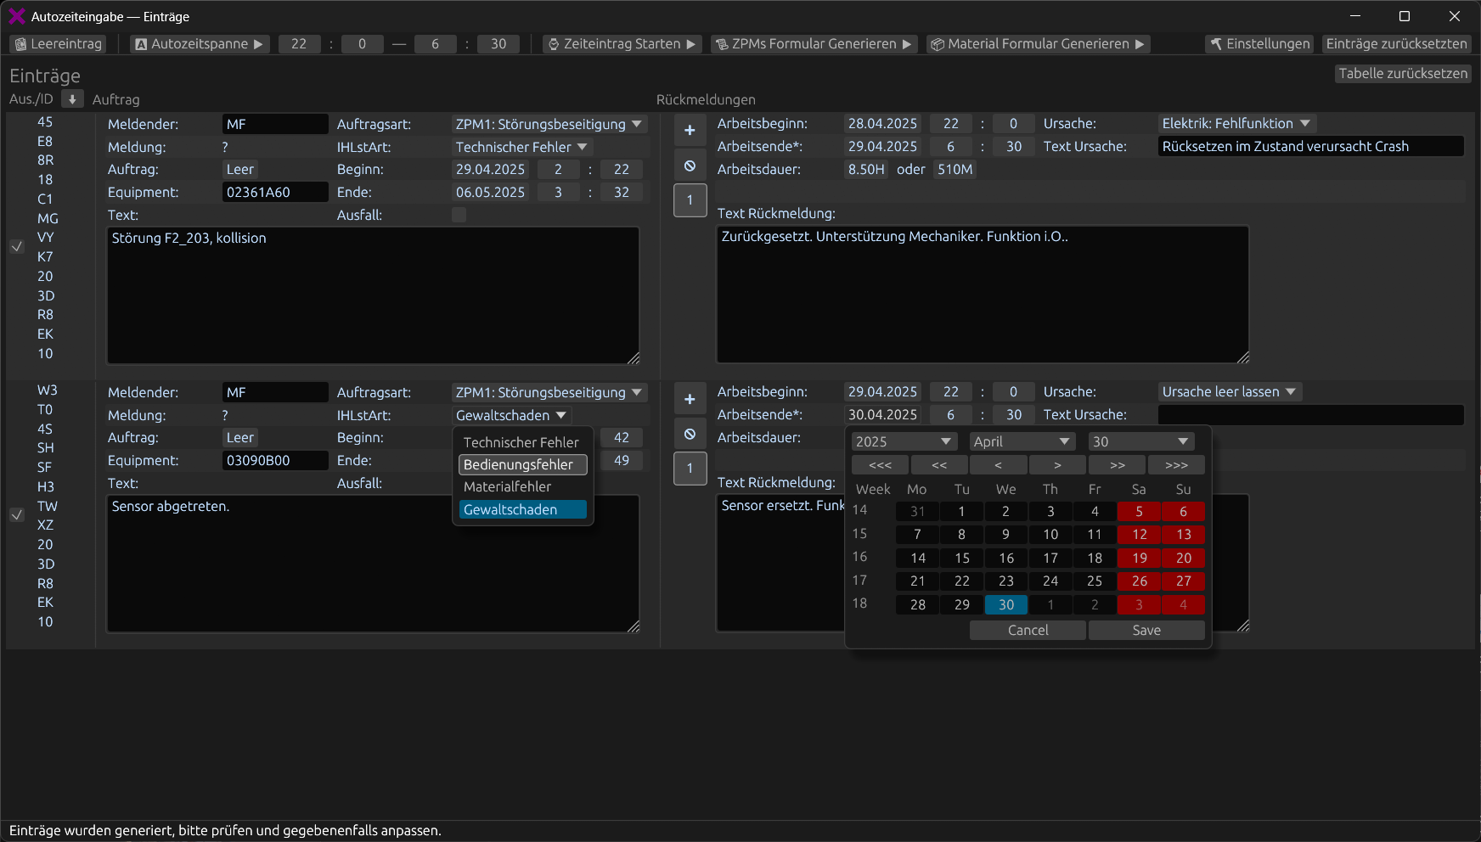Toggle the Ausfall checkbox of the first entry

click(x=459, y=215)
